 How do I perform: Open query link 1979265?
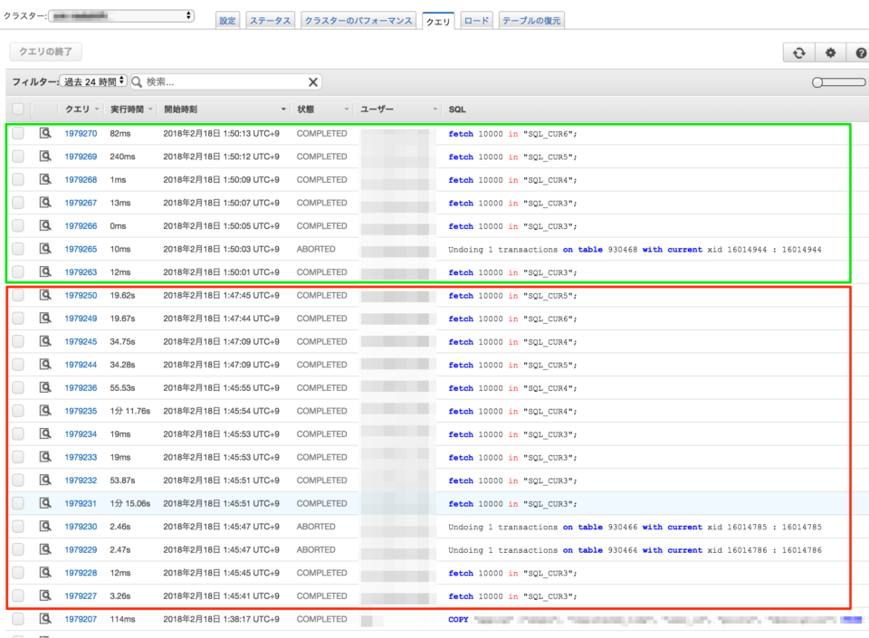click(81, 249)
